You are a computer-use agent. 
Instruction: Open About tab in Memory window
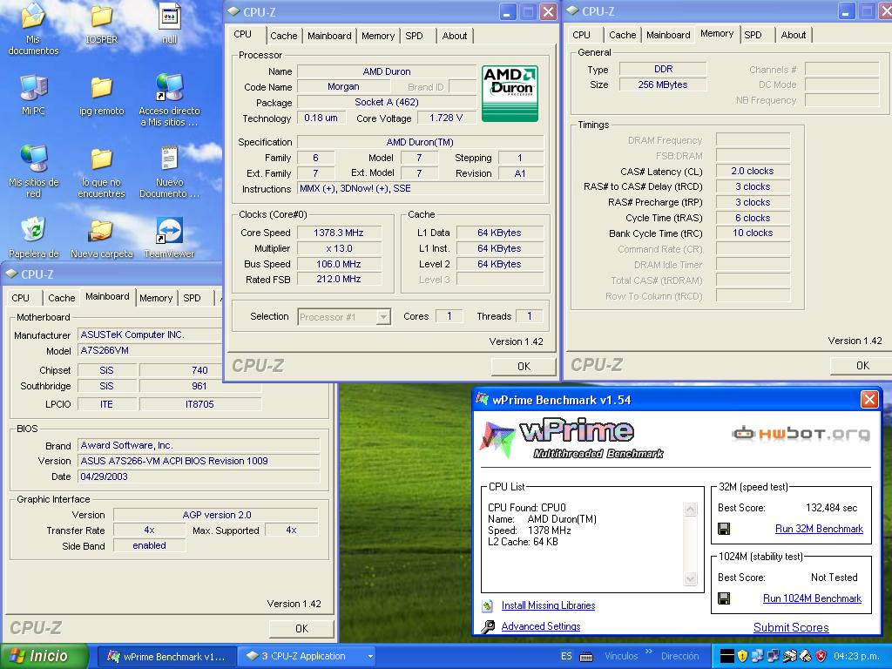(793, 35)
